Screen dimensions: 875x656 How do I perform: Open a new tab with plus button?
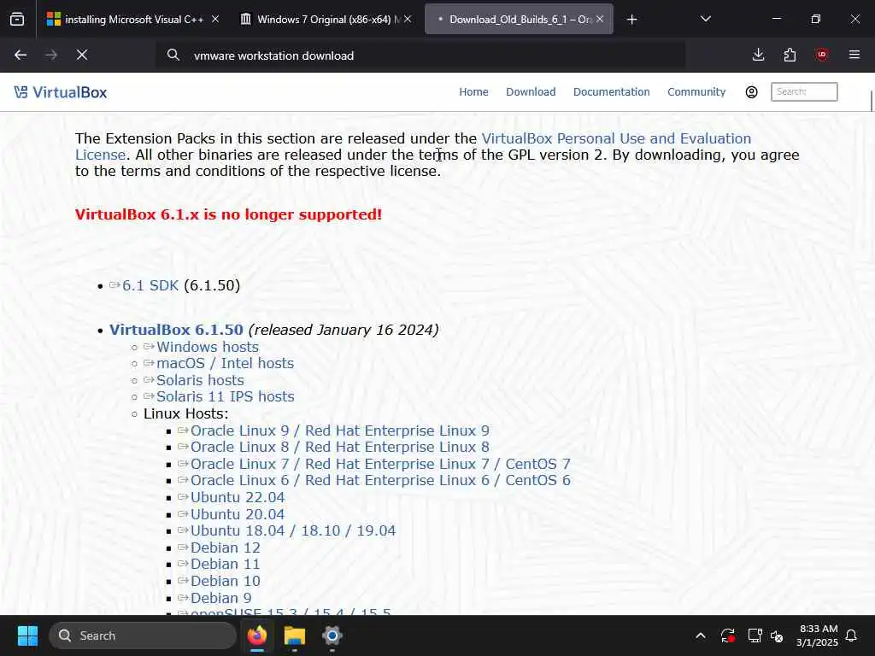pyautogui.click(x=631, y=20)
